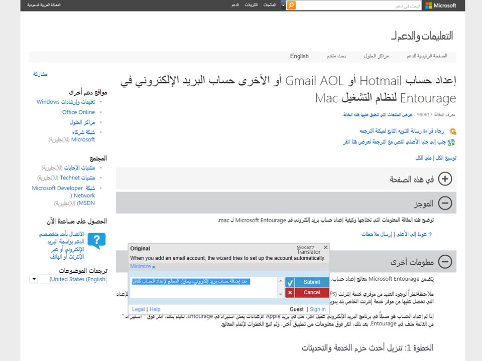Click the Submit checkmark icon
482x361 pixels.
click(290, 282)
